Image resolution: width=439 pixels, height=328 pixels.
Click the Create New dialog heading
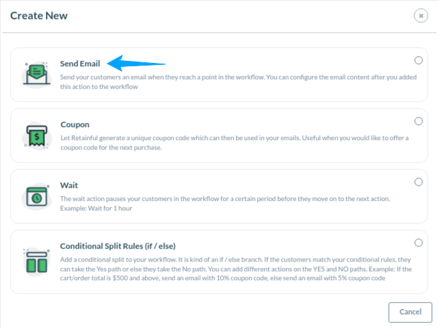[39, 16]
